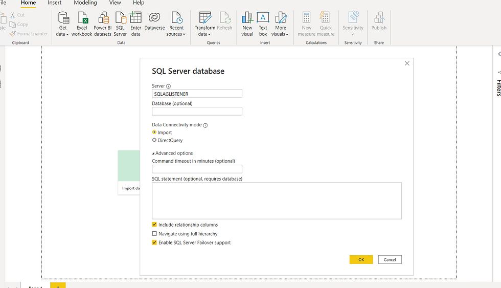Viewport: 501px width, 288px height.
Task: Open More visuals gallery
Action: coord(280,24)
